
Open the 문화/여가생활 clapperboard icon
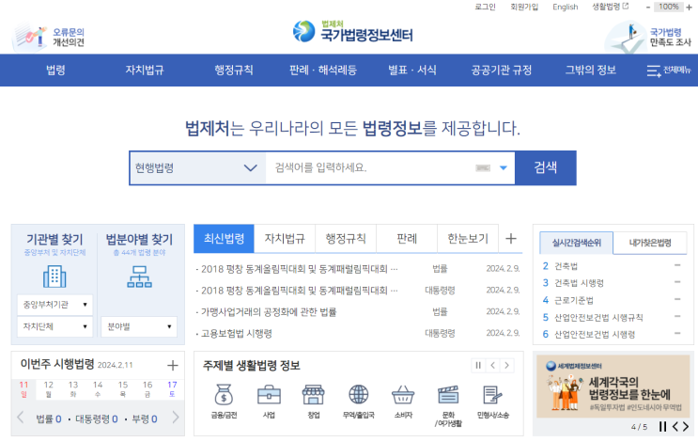click(x=448, y=395)
